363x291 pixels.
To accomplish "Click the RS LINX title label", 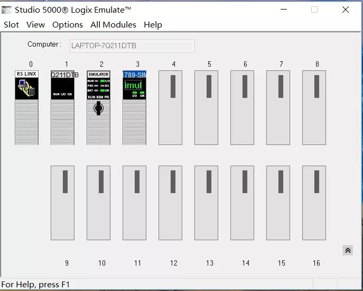I will (x=26, y=74).
